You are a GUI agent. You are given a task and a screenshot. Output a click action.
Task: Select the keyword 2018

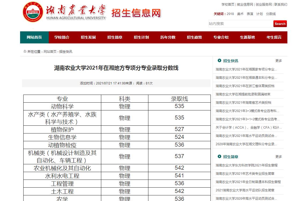click(230, 14)
